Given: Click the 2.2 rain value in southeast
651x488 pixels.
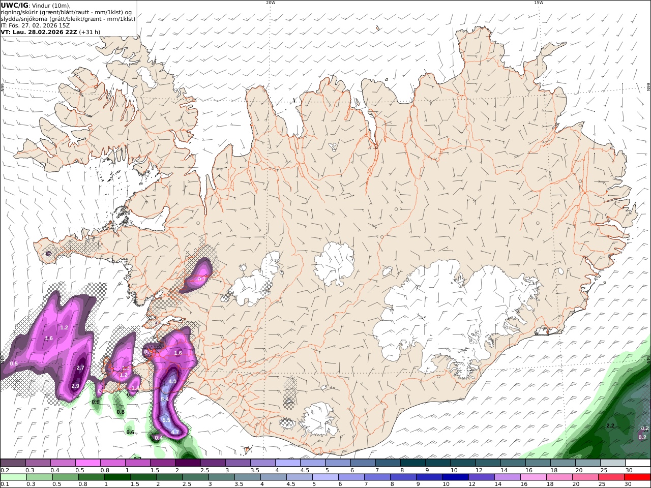Looking at the screenshot, I should click(x=611, y=425).
